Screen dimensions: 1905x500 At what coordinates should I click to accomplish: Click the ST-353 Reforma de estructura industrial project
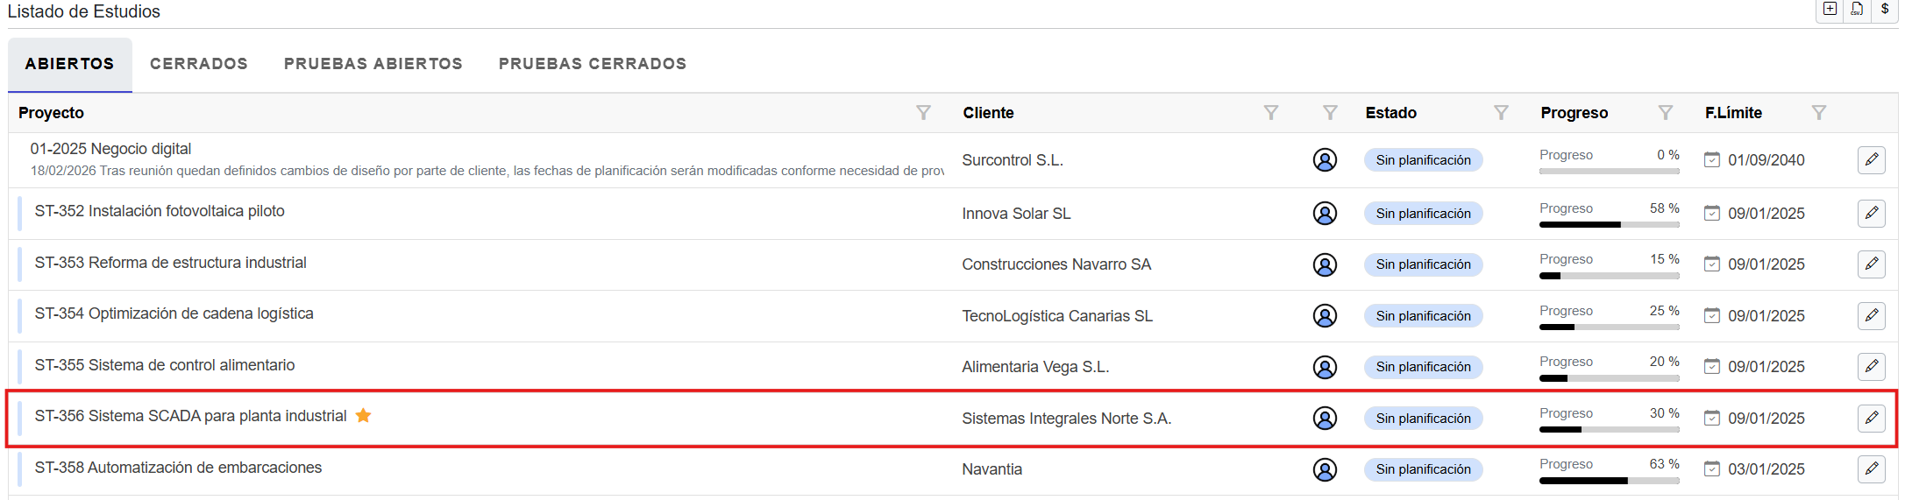coord(171,263)
